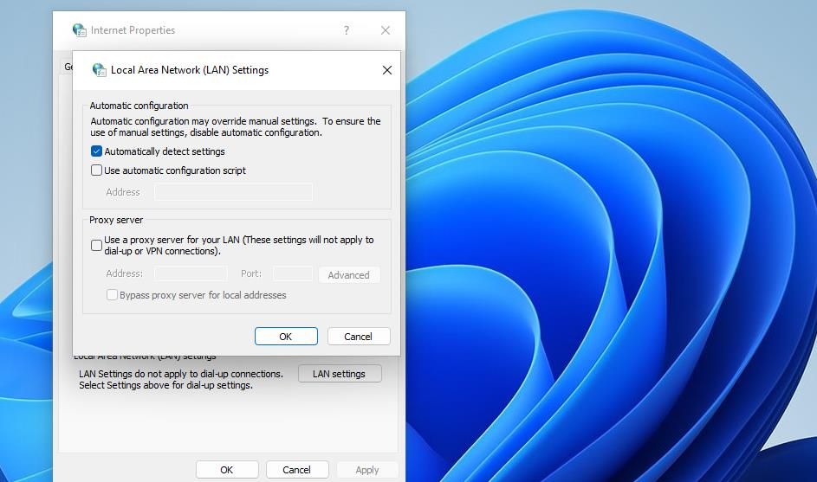Tick Bypass proxy server for local addresses
This screenshot has width=817, height=482.
click(x=112, y=295)
